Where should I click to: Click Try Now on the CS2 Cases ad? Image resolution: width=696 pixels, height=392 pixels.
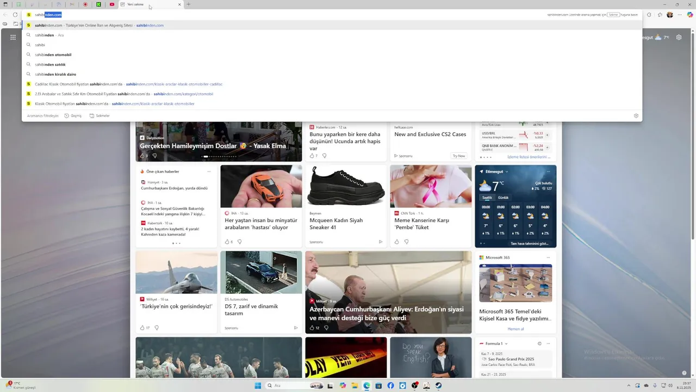tap(459, 156)
